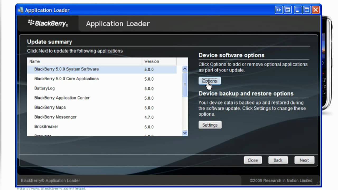Click the list scrollbar thumb
The width and height of the screenshot is (338, 190).
pos(185,84)
